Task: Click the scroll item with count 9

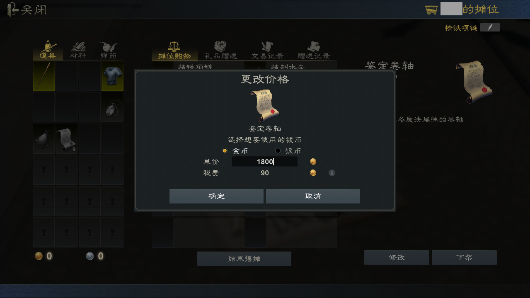Action: pyautogui.click(x=66, y=139)
